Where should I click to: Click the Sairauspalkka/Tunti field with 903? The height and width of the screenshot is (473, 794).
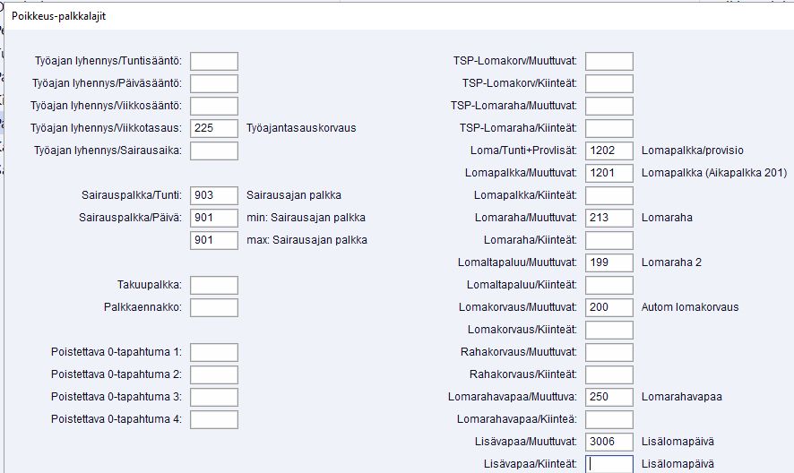(214, 195)
